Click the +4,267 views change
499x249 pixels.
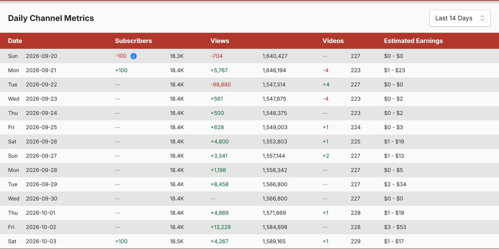(x=219, y=242)
